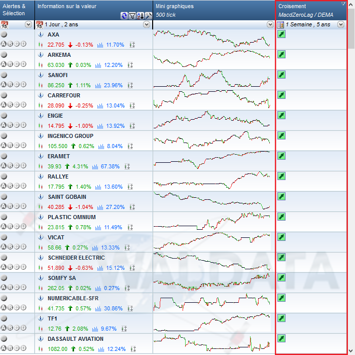This screenshot has width=355, height=355.
Task: Click the info icon next to SANOFI
Action: tap(41, 75)
